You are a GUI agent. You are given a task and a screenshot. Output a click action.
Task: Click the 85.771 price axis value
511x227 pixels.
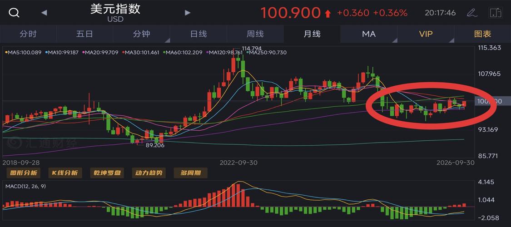[488, 156]
